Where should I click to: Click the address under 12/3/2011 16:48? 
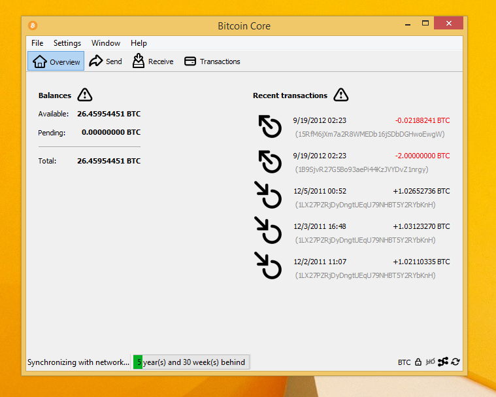click(365, 240)
